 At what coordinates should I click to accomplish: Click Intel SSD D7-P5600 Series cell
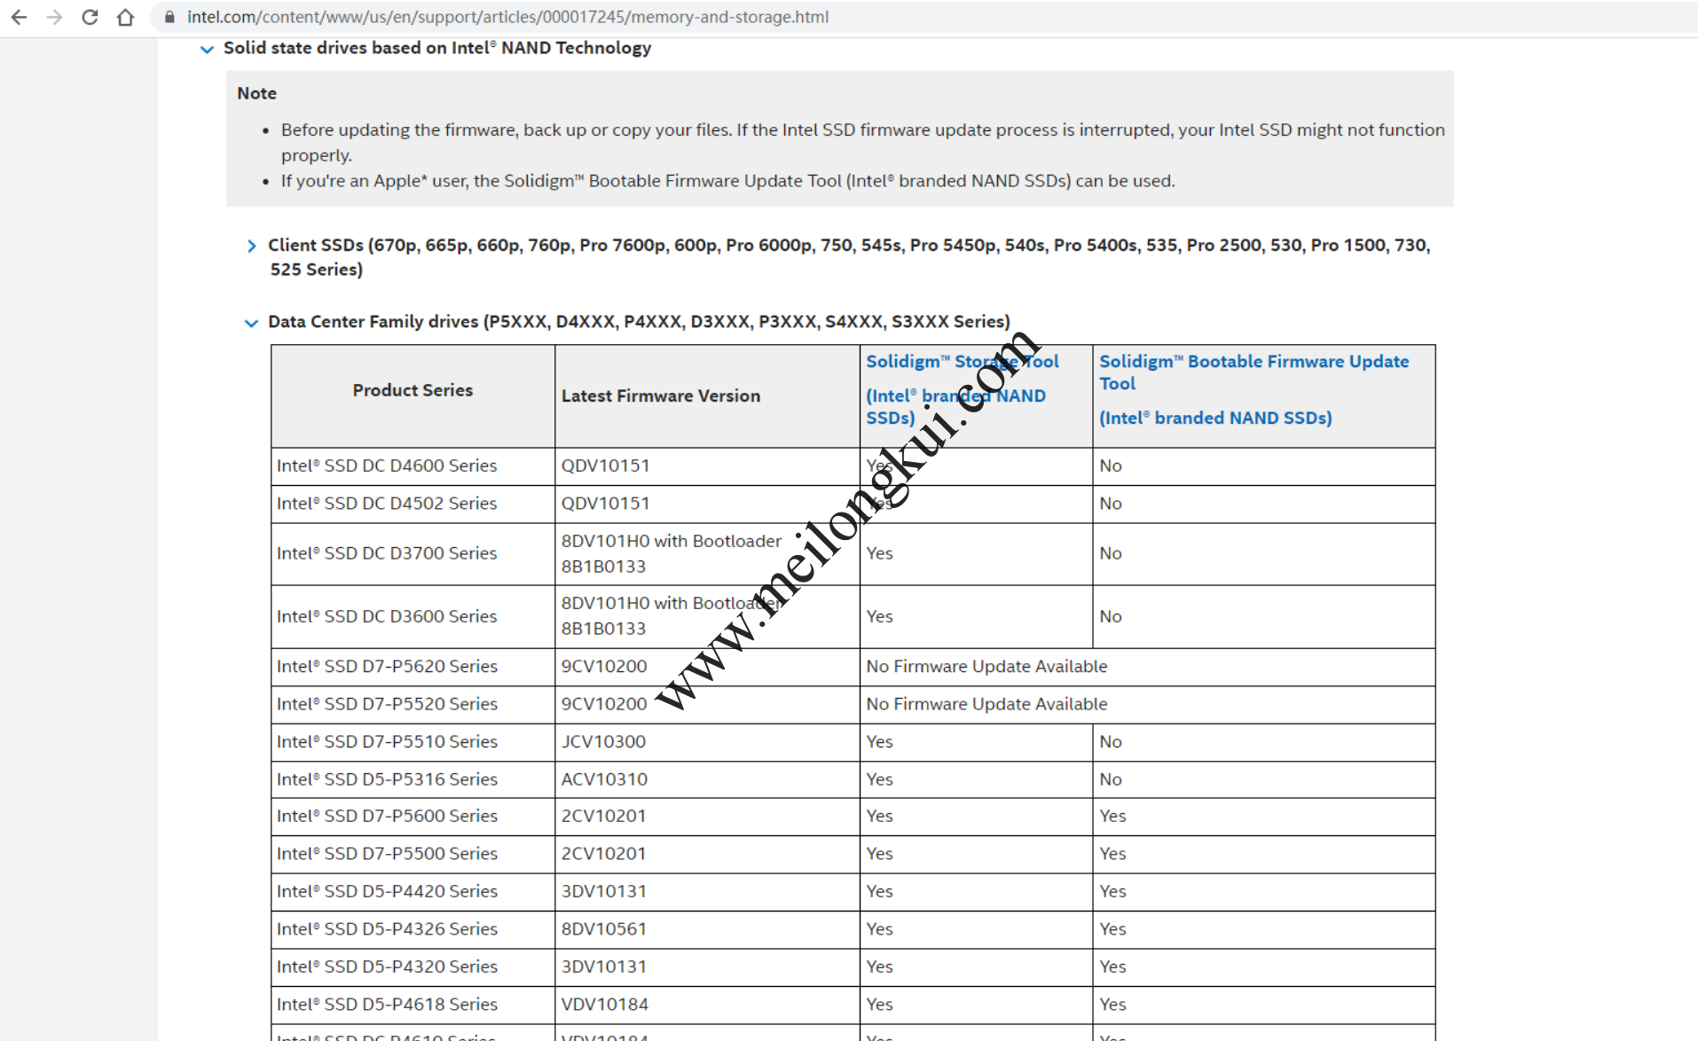(413, 816)
